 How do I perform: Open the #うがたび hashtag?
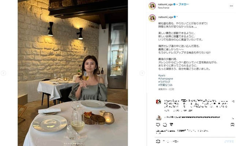click(x=164, y=82)
